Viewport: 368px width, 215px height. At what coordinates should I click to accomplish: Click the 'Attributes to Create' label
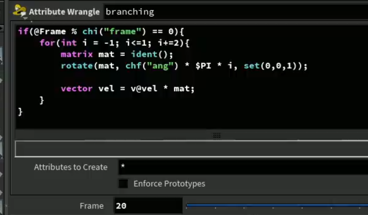71,167
